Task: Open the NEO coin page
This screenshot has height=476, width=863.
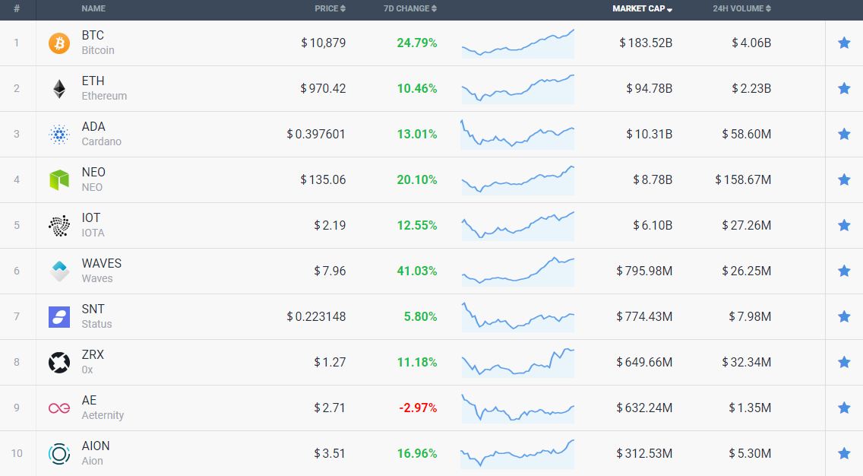Action: click(x=93, y=179)
